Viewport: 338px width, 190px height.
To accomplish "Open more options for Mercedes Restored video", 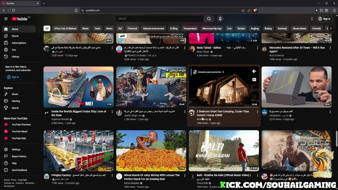I will point(330,48).
